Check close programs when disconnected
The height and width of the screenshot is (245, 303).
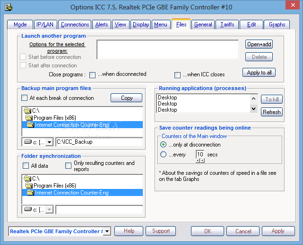tap(92, 75)
